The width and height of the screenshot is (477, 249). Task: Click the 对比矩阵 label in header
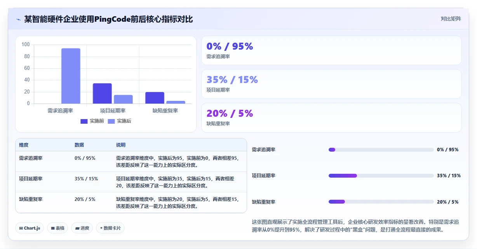click(451, 19)
